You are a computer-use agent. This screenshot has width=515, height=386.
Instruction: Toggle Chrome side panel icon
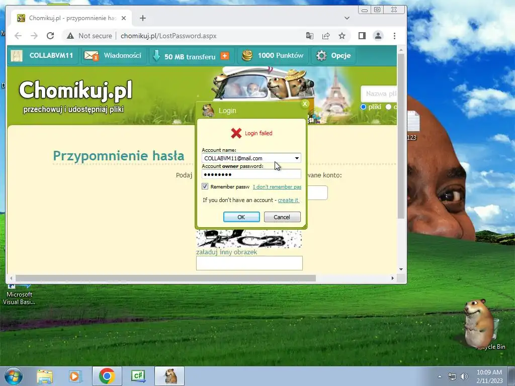pyautogui.click(x=362, y=36)
